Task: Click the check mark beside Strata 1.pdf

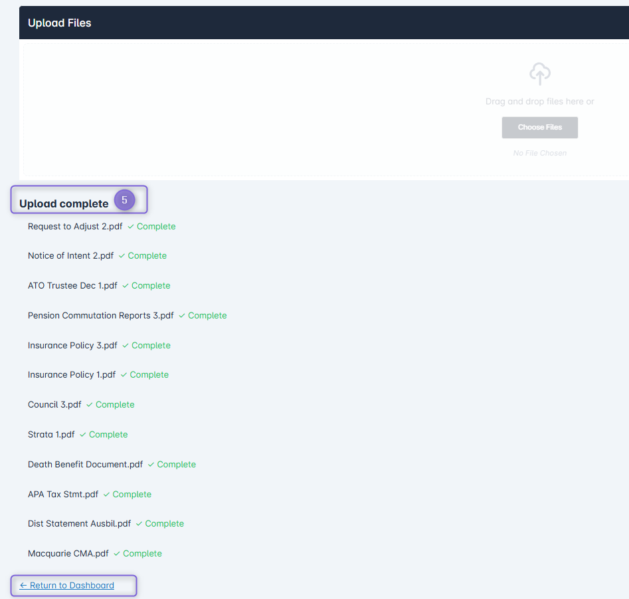Action: click(82, 435)
